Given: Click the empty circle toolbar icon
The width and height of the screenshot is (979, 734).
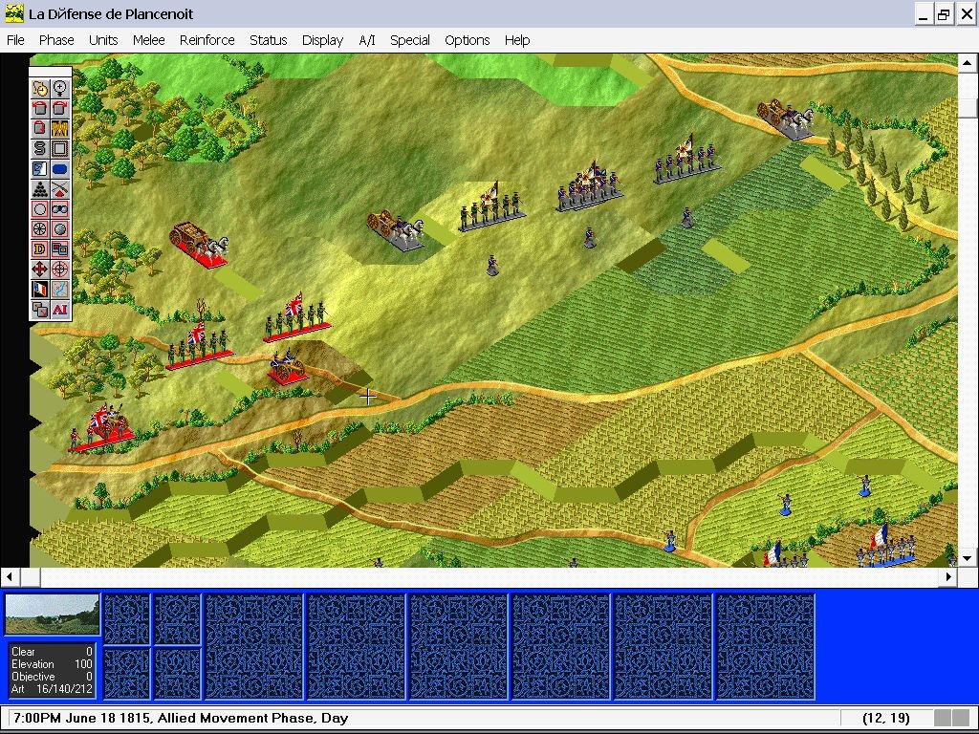Looking at the screenshot, I should click(40, 208).
